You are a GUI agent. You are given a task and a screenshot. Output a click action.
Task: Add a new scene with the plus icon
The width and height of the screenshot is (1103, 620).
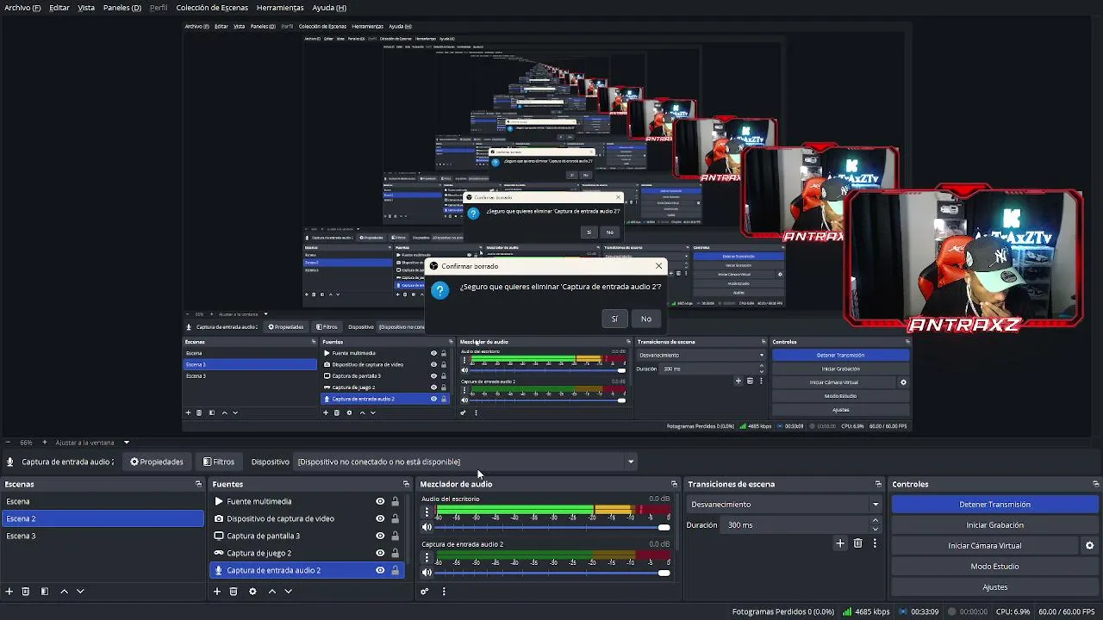[9, 592]
